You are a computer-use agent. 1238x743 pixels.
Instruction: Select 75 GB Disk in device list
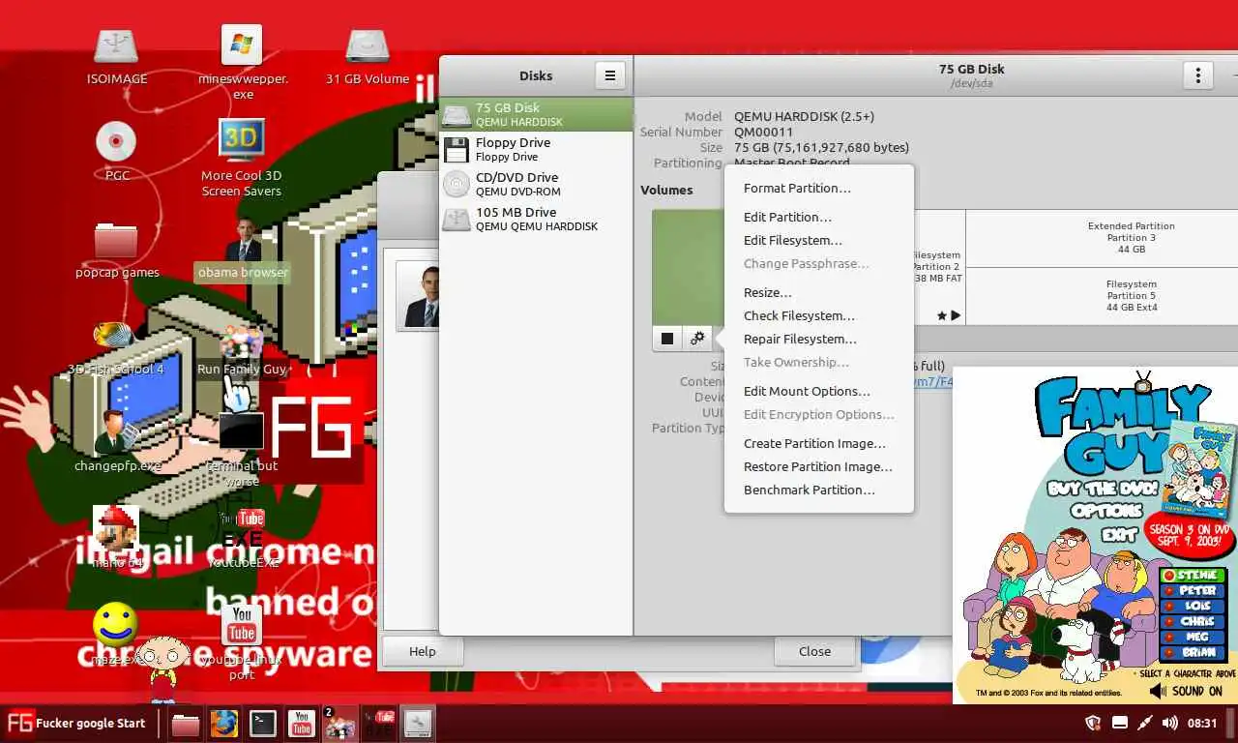[x=536, y=115]
